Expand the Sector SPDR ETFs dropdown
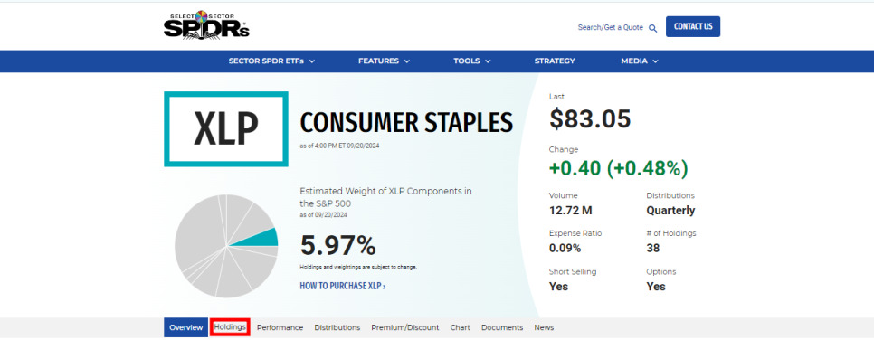The height and width of the screenshot is (340, 874). [x=271, y=61]
